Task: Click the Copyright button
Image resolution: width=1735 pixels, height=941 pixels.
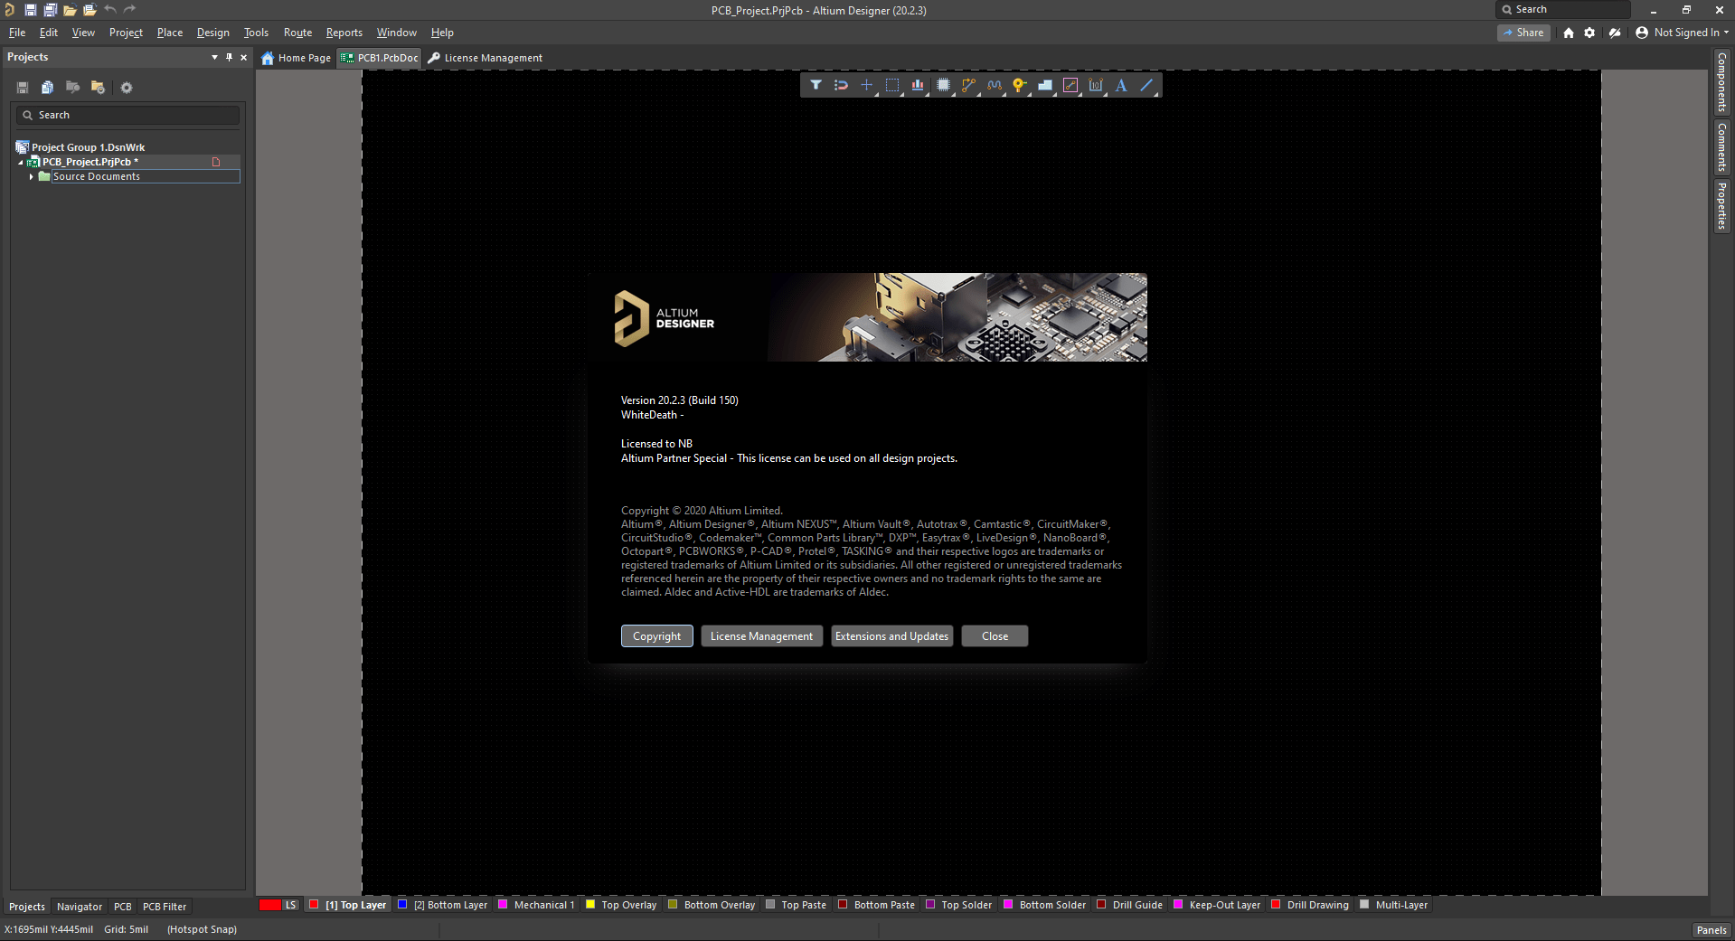Action: coord(657,636)
